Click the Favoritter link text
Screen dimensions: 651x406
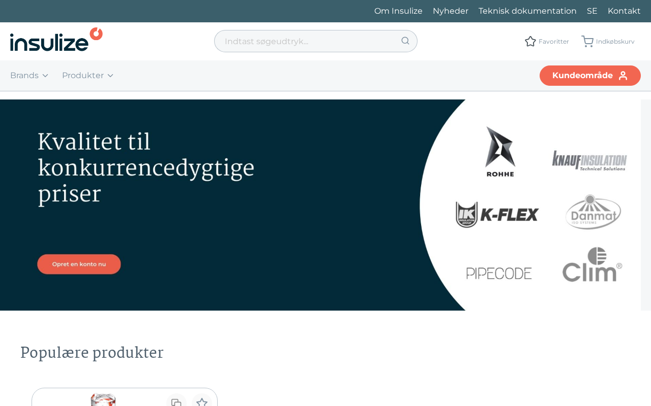[554, 42]
